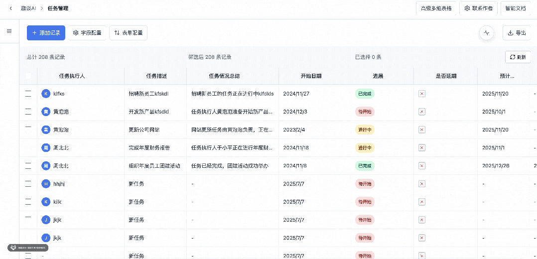Open the hamburger sidebar menu
This screenshot has height=259, width=537.
[9, 31]
